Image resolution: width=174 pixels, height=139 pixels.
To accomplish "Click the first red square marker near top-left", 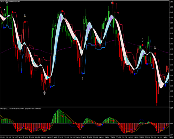I will 13,12.
